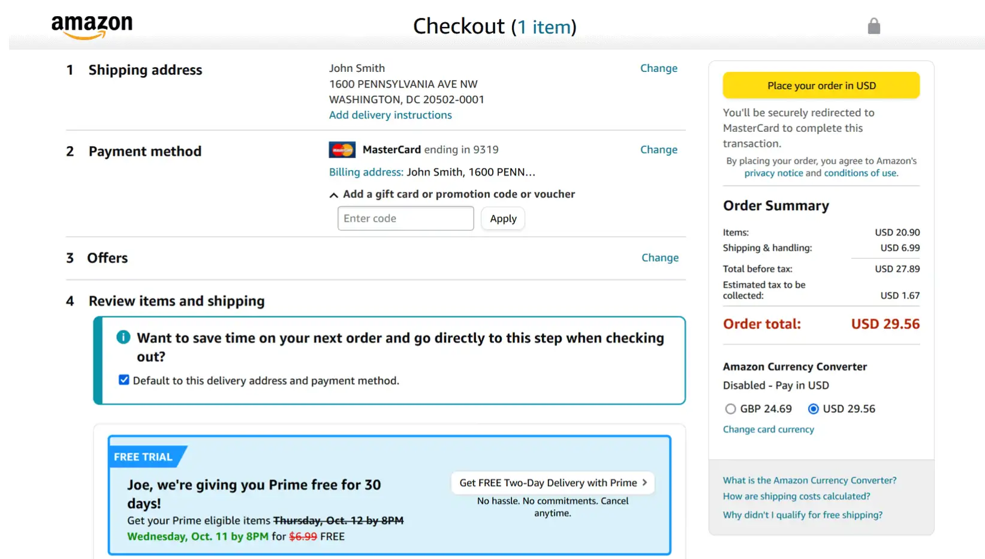This screenshot has width=985, height=559.
Task: Uncheck default delivery address and payment checkbox
Action: point(124,380)
